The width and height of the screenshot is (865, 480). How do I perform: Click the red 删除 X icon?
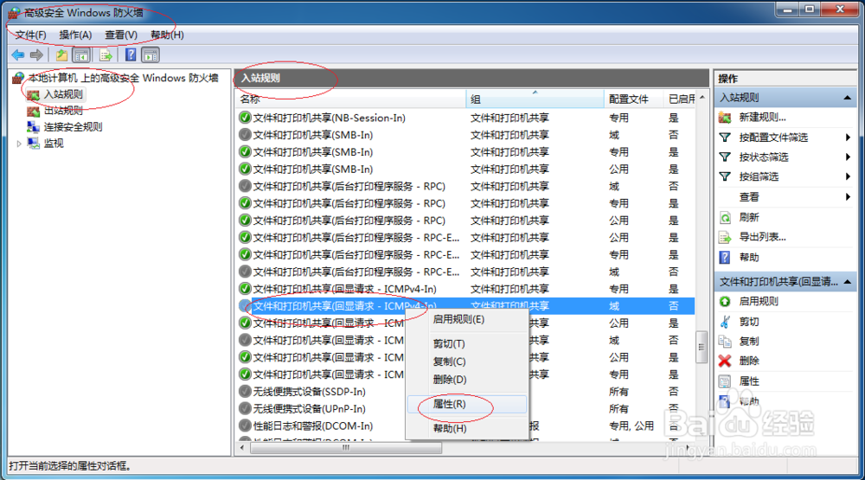725,362
